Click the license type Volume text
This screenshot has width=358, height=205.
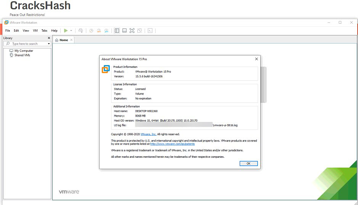tap(140, 94)
